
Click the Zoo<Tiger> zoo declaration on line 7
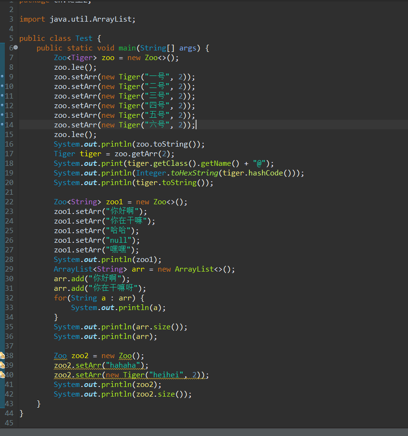tap(116, 58)
